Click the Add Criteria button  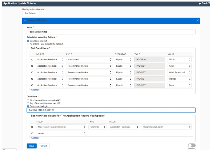point(30,13)
